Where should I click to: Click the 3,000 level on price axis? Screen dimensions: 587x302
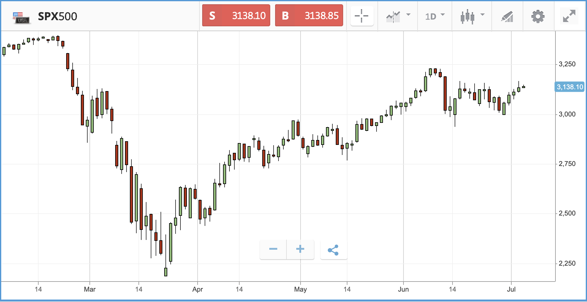coord(567,114)
